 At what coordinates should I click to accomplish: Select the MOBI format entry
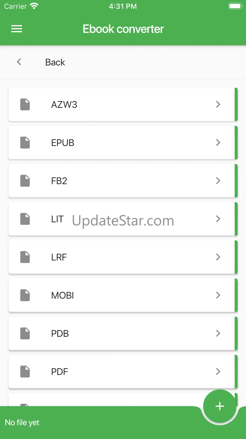click(x=62, y=295)
